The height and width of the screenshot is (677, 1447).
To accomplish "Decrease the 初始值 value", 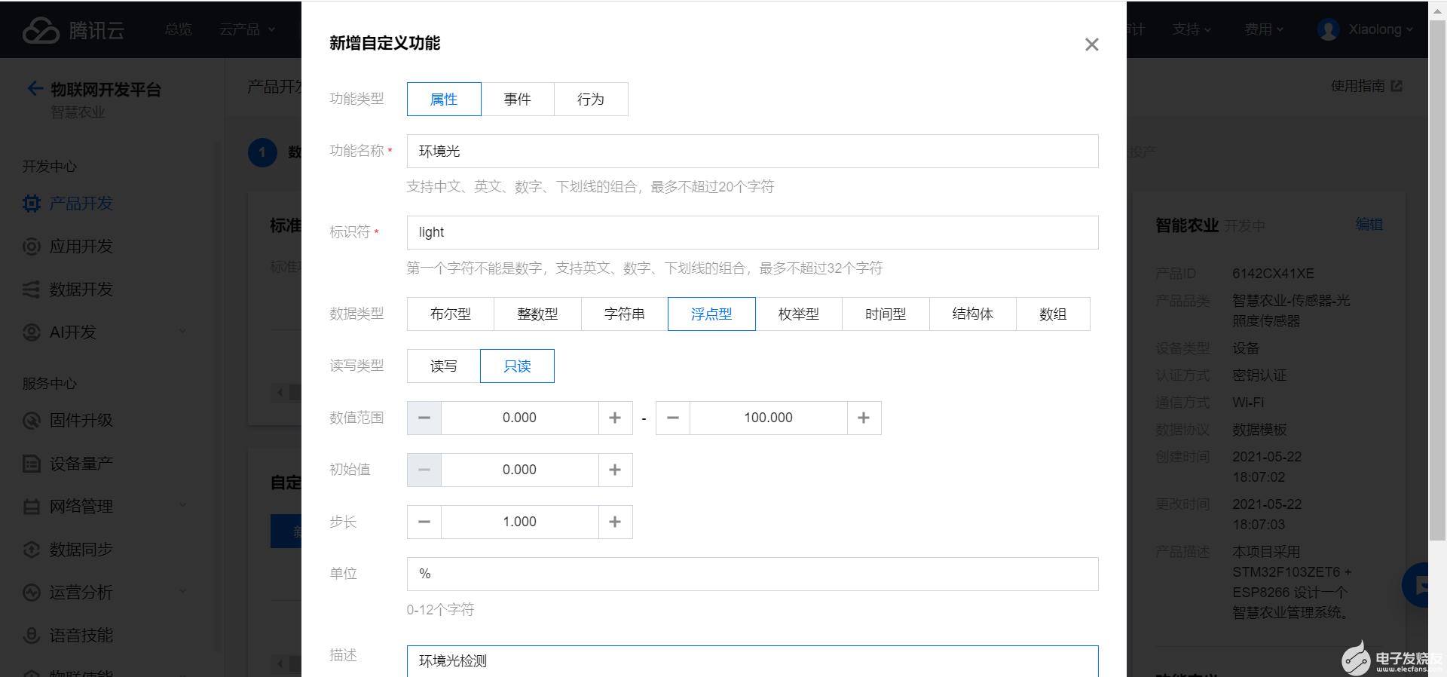I will (x=424, y=470).
